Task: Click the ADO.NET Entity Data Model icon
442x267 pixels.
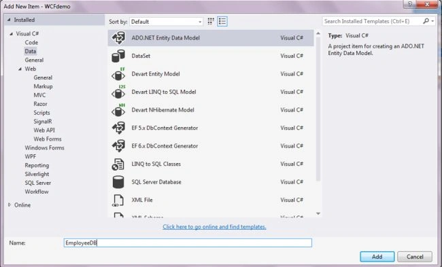Action: click(x=118, y=38)
